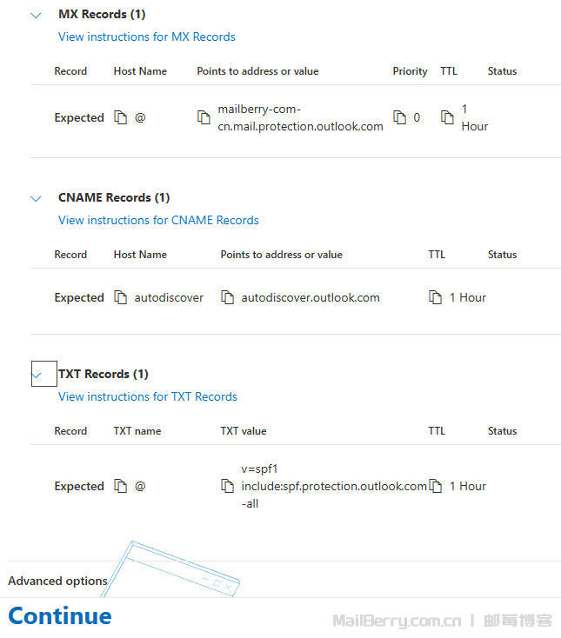Copy the v=spf1 TXT value
561x638 pixels.
228,487
